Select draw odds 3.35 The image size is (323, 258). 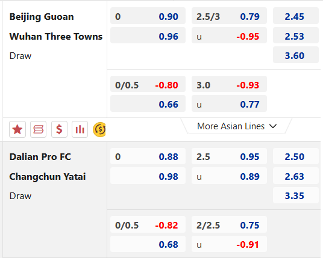click(x=296, y=195)
